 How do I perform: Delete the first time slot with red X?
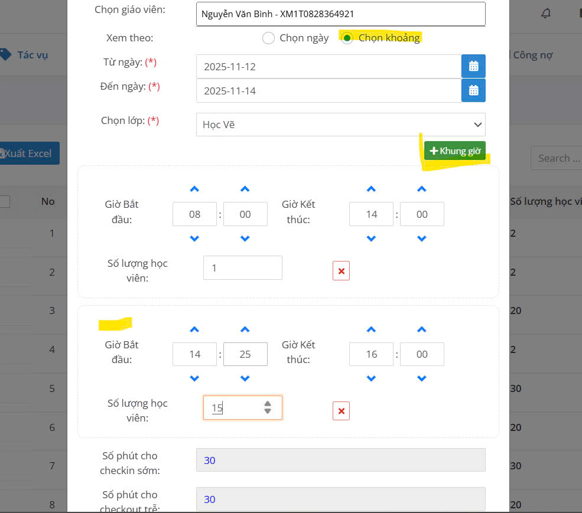point(341,272)
